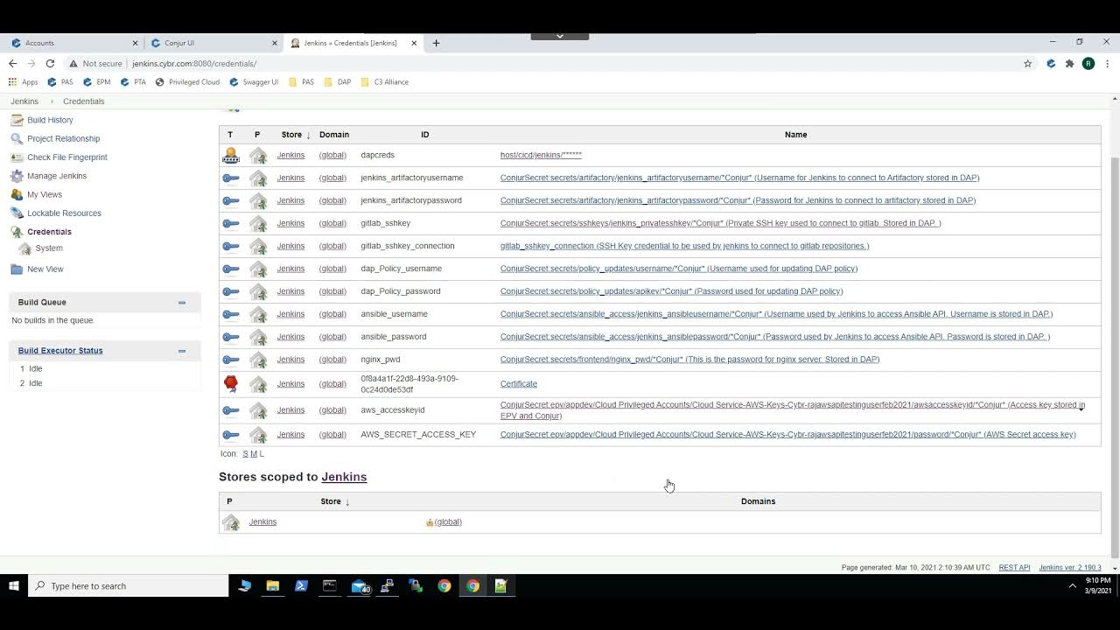Go back using browser back arrow

pyautogui.click(x=12, y=63)
